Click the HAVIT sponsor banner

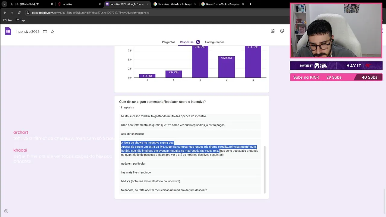coord(336,65)
